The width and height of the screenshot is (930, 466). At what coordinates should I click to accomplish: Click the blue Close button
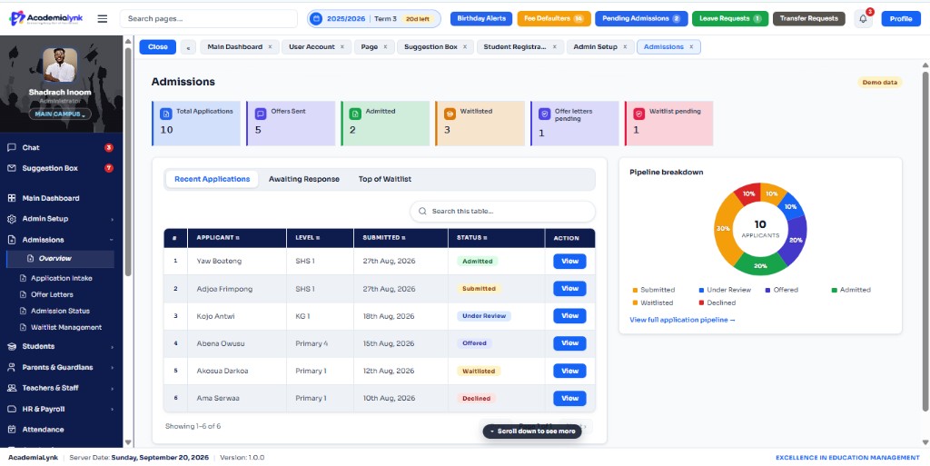coord(158,47)
